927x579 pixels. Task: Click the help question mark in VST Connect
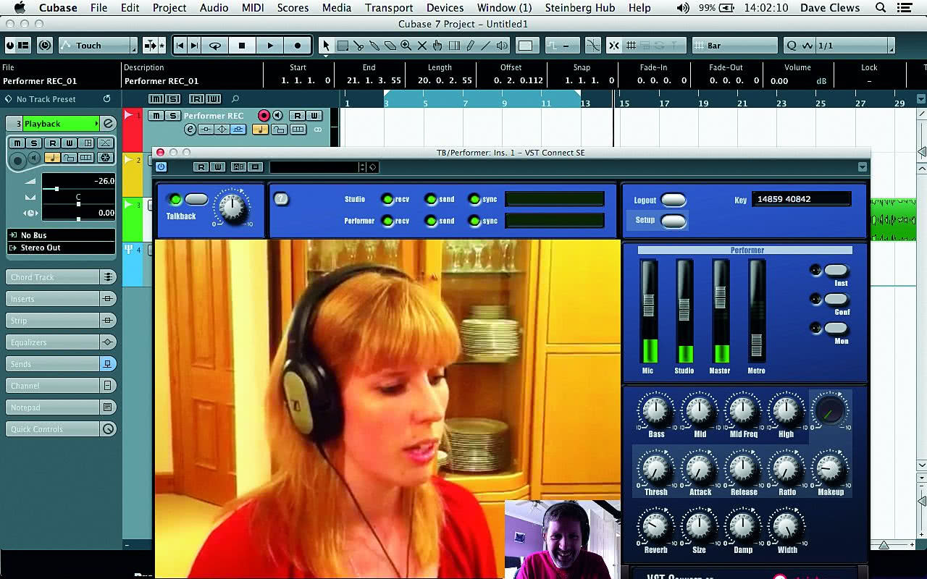point(281,199)
